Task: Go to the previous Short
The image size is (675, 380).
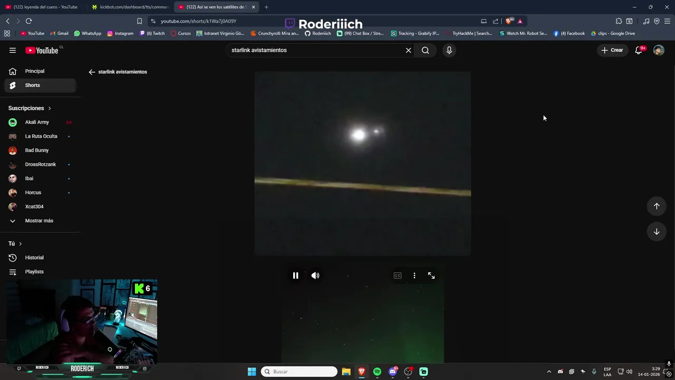Action: point(657,206)
